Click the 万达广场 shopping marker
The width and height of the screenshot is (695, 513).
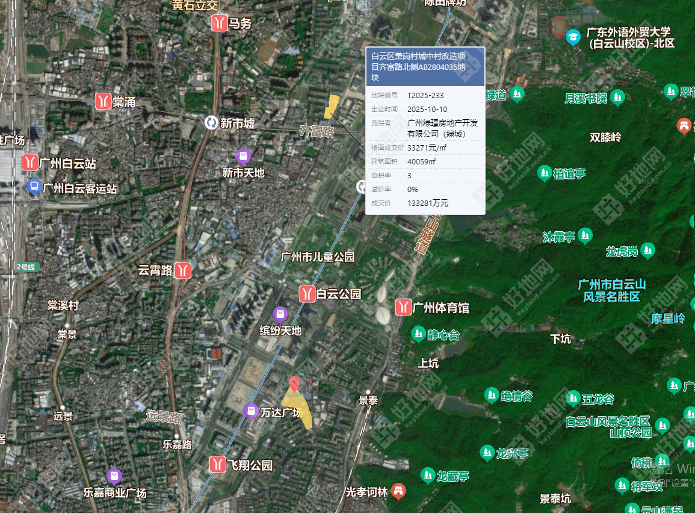[251, 411]
